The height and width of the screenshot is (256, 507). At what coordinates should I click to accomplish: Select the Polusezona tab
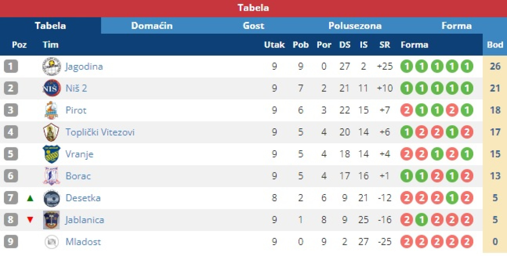click(x=355, y=26)
